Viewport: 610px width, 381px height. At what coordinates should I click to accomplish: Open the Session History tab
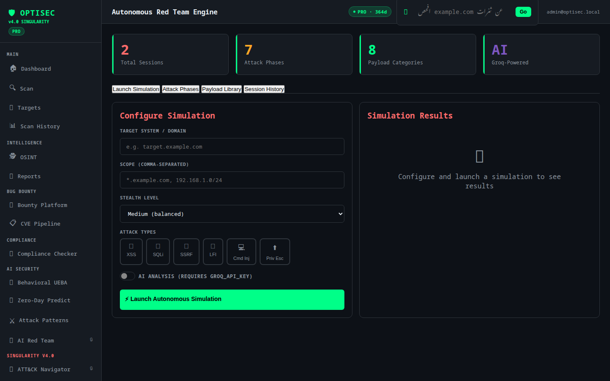pyautogui.click(x=264, y=89)
